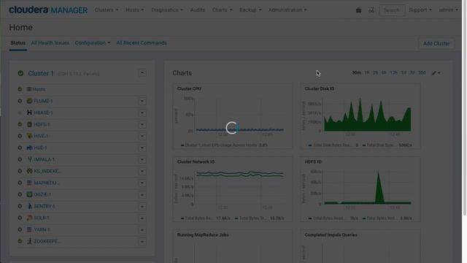Image resolution: width=467 pixels, height=263 pixels.
Task: Open the MAPREDU.. actions dropdown arrow
Action: click(142, 183)
